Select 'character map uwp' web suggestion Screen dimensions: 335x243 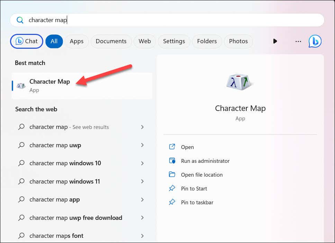pos(82,145)
